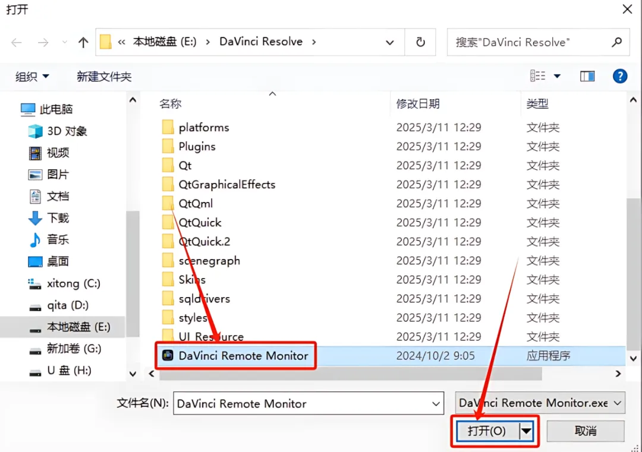The height and width of the screenshot is (452, 642).
Task: Click the 取消 button
Action: 585,431
